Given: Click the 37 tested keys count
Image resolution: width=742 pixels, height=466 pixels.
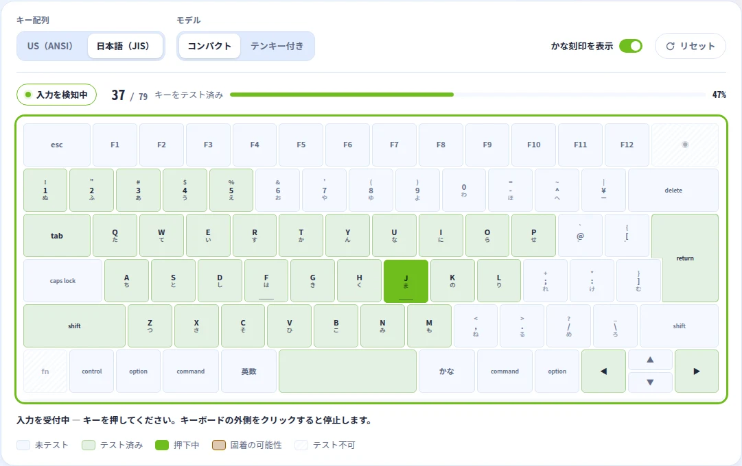Looking at the screenshot, I should point(118,95).
